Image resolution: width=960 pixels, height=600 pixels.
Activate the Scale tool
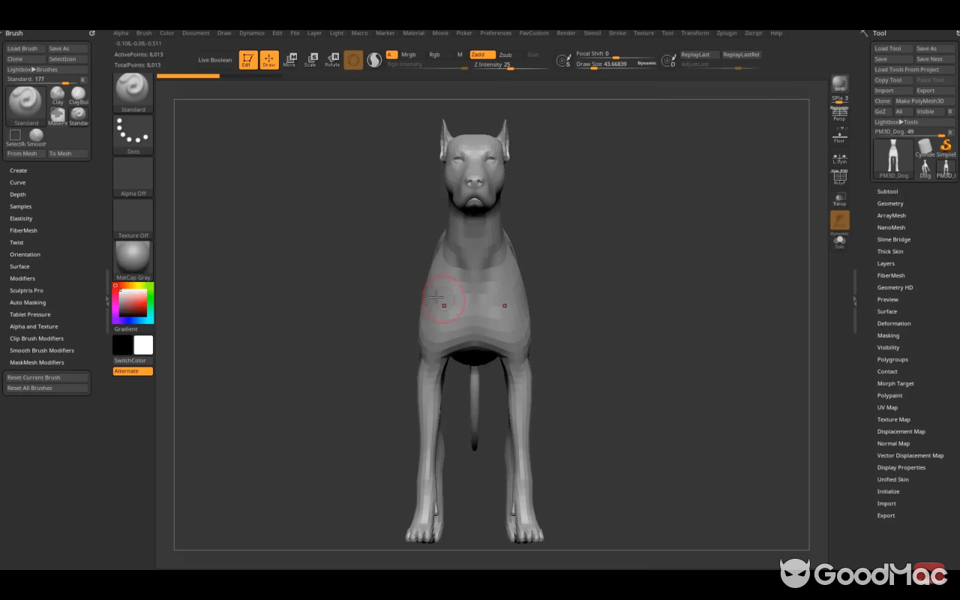click(310, 59)
